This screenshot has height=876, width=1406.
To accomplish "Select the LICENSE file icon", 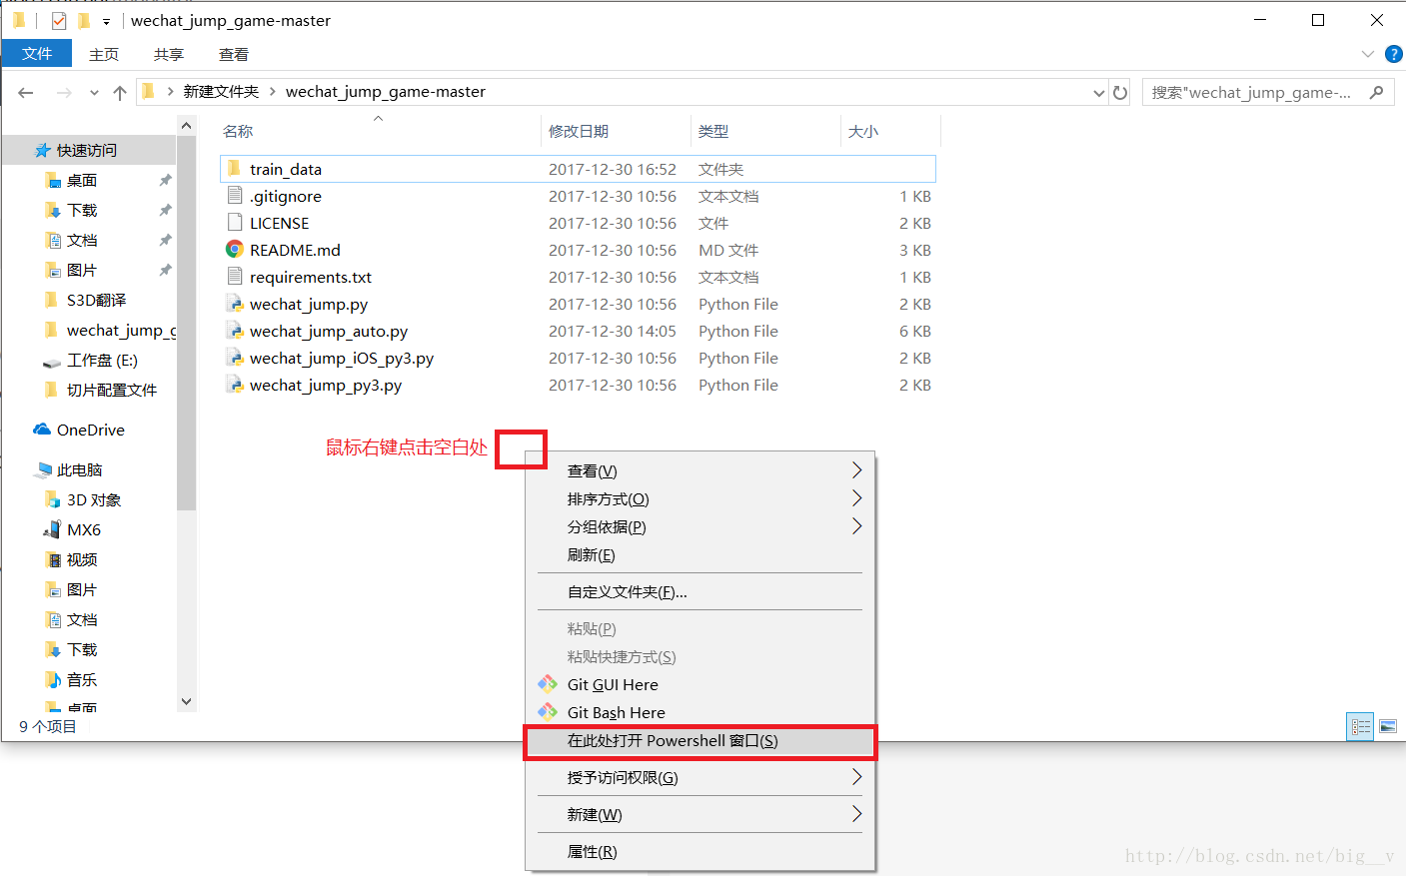I will (x=235, y=223).
